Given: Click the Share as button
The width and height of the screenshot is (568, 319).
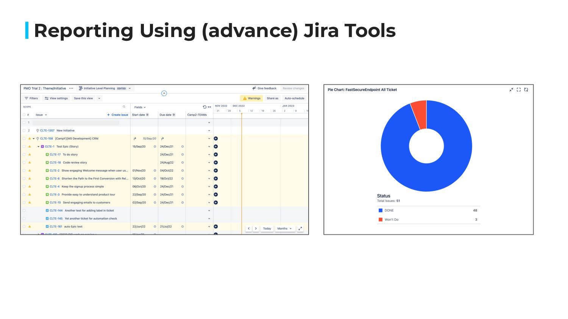Looking at the screenshot, I should click(x=272, y=98).
